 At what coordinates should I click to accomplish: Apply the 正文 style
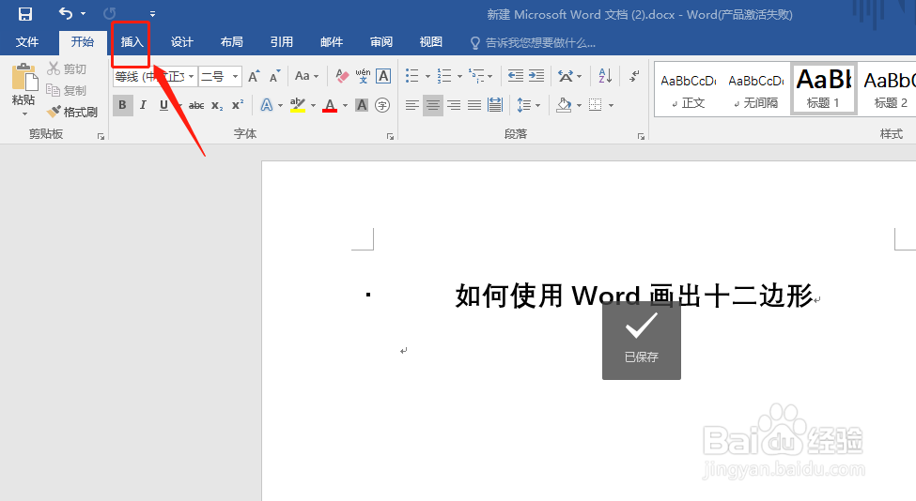pos(688,90)
